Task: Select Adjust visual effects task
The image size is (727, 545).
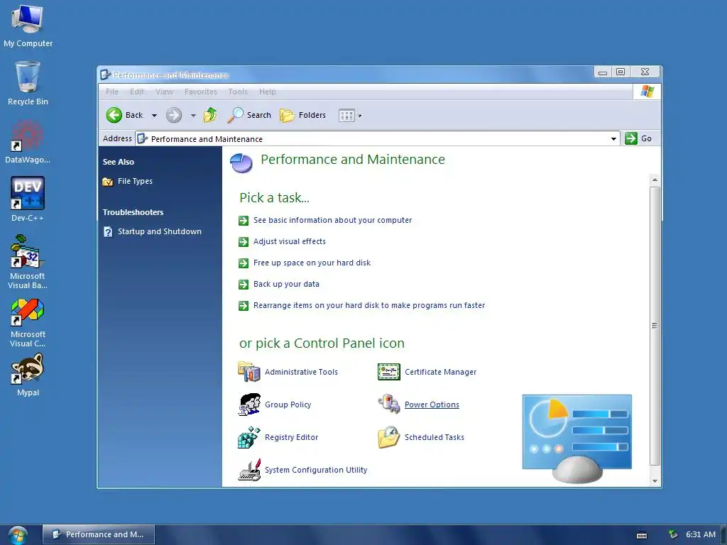Action: click(290, 241)
